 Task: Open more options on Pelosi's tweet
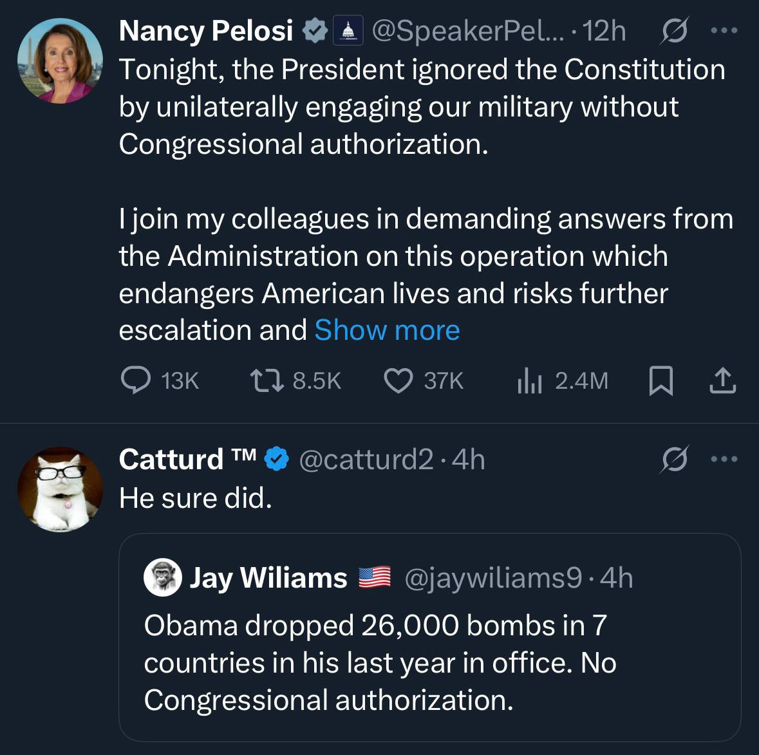click(x=724, y=31)
